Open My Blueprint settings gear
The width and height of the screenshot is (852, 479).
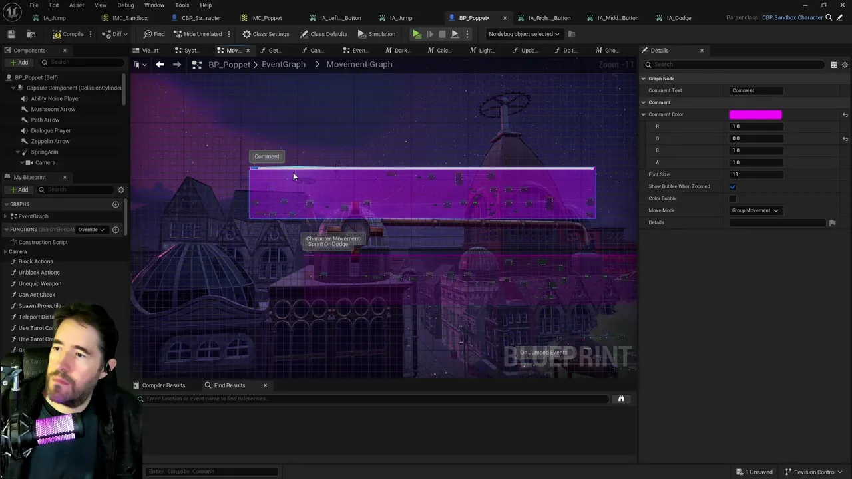point(121,190)
